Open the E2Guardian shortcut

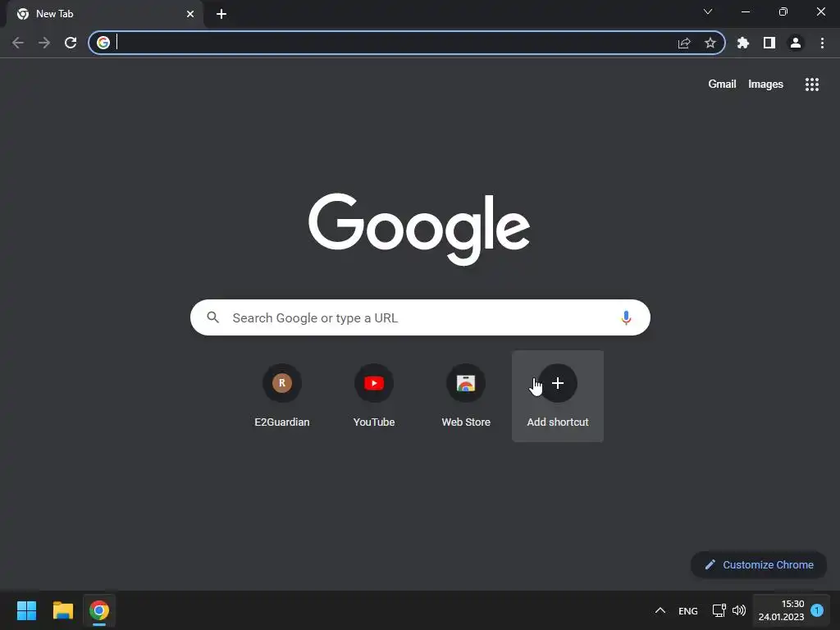click(x=282, y=396)
